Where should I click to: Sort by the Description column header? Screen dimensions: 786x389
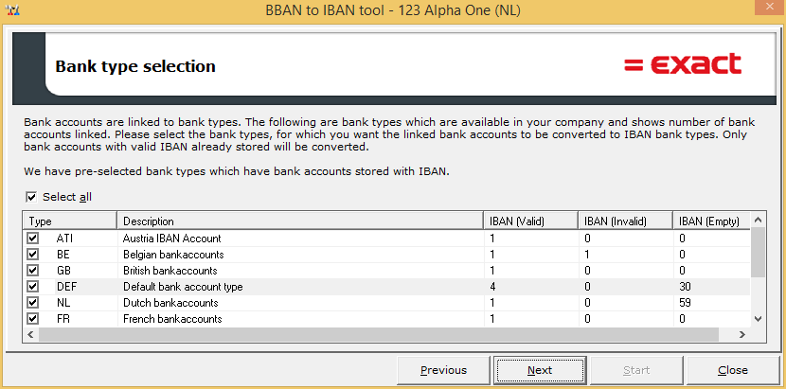click(x=300, y=221)
